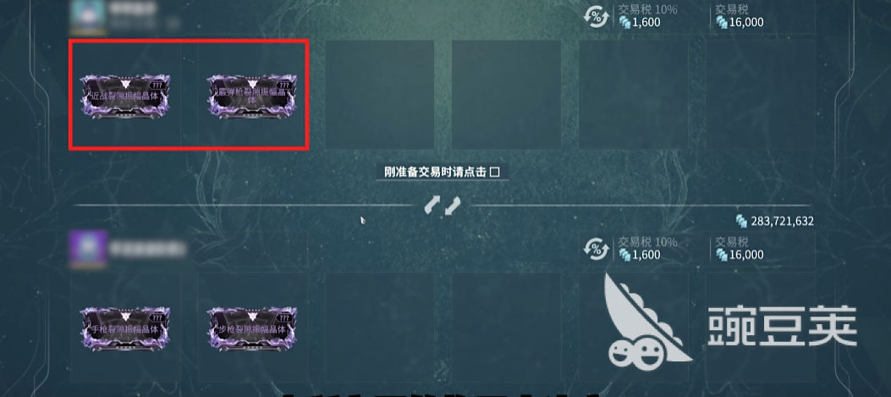
Task: Click the empty slot right of 步枪裂隙振幅晶体
Action: [x=380, y=327]
